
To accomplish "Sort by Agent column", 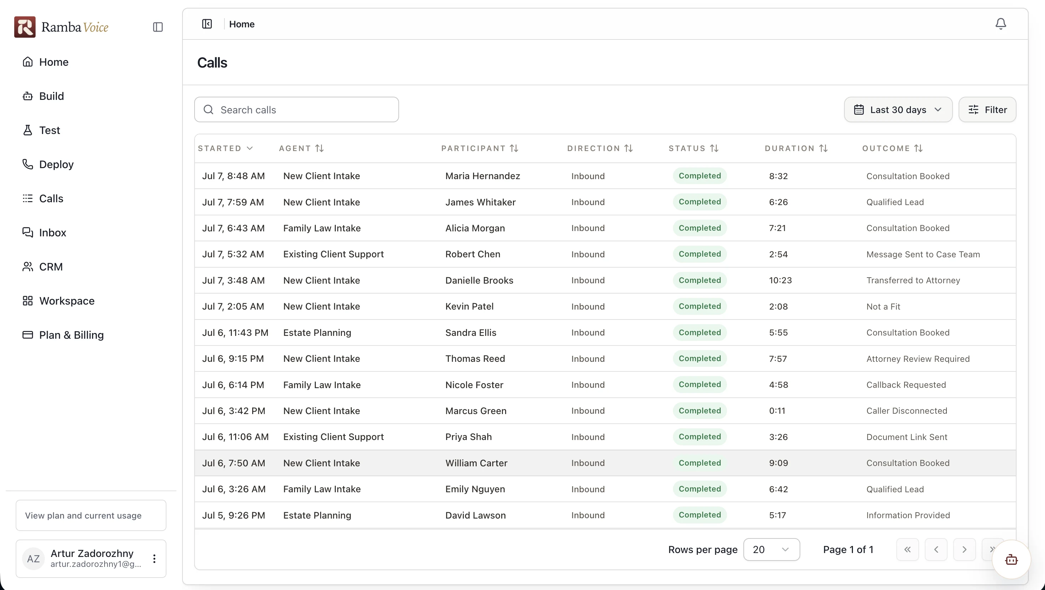I will pyautogui.click(x=301, y=149).
